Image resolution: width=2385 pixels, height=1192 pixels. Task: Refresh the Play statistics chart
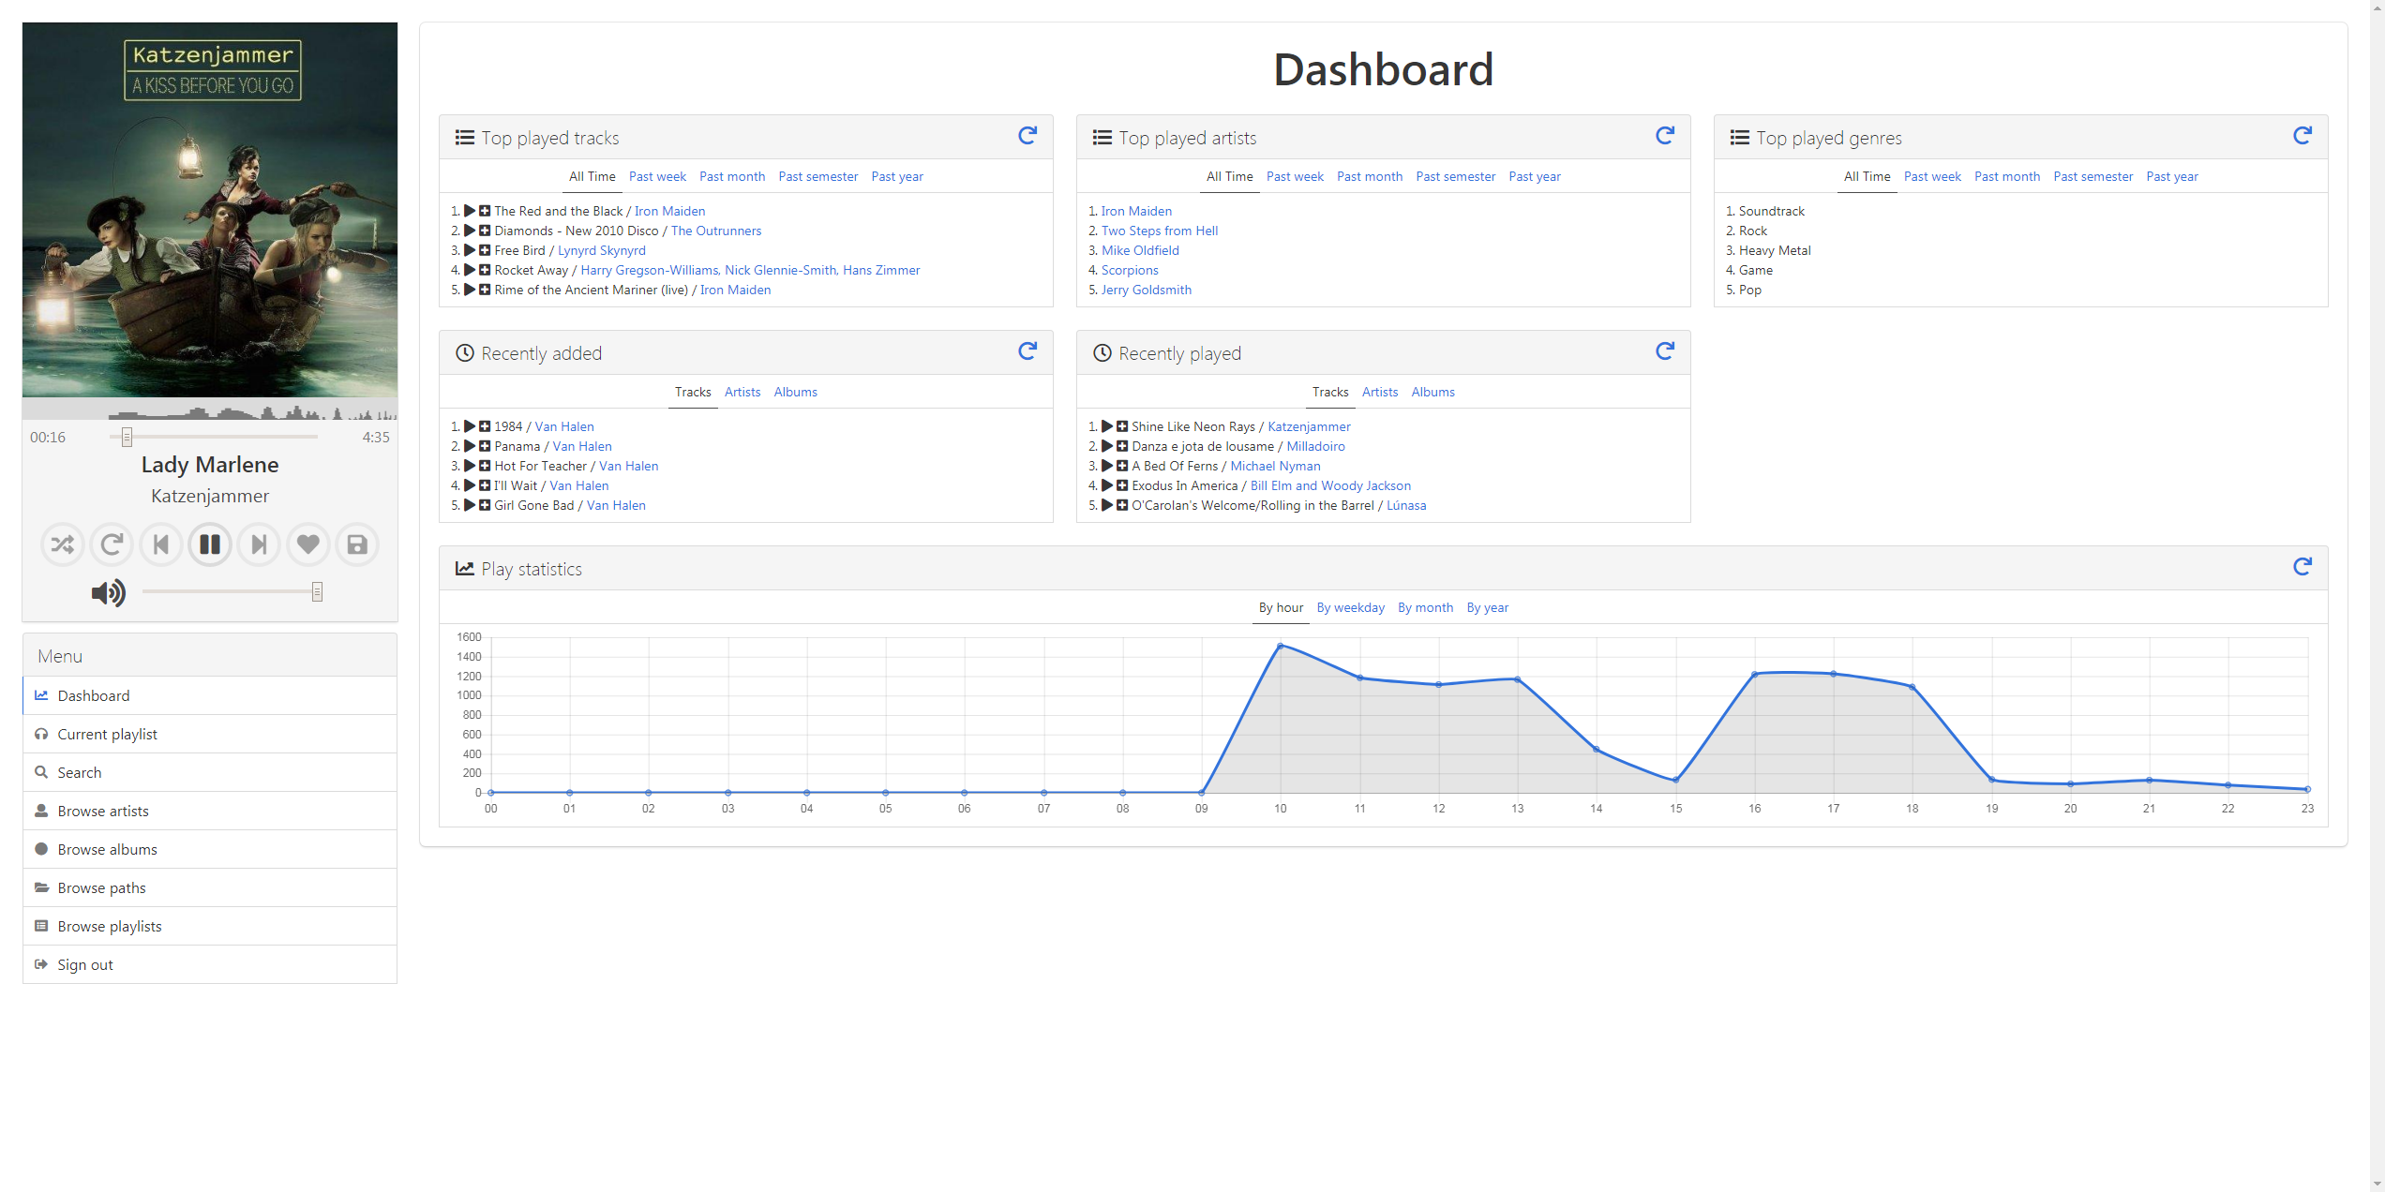(2302, 567)
